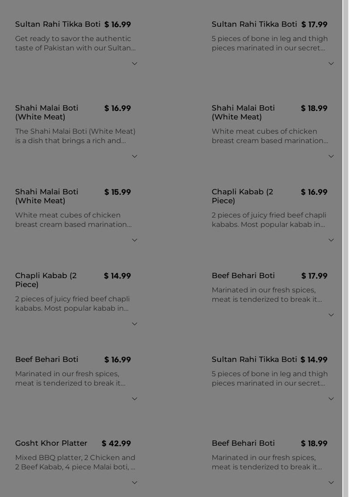The width and height of the screenshot is (349, 497).
Task: Open chevron under $18.99 Shahi Malai Boti
Action: (331, 156)
